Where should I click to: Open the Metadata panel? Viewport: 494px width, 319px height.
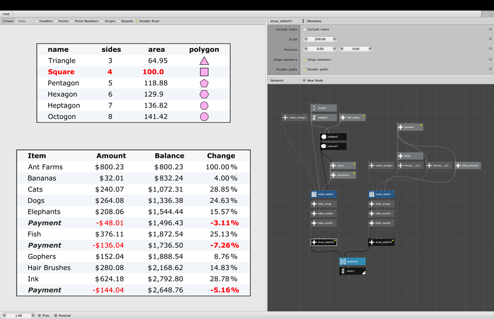[x=312, y=21]
